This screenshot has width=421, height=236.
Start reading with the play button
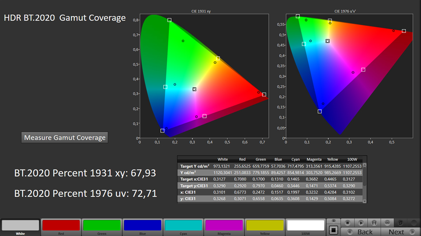[361, 223]
